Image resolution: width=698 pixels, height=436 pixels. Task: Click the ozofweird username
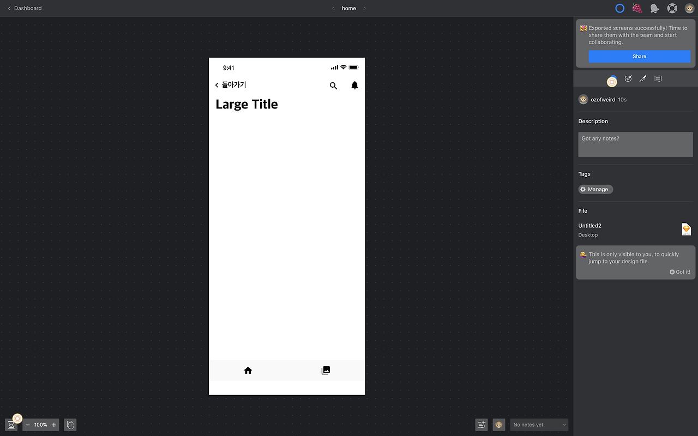[x=603, y=100]
